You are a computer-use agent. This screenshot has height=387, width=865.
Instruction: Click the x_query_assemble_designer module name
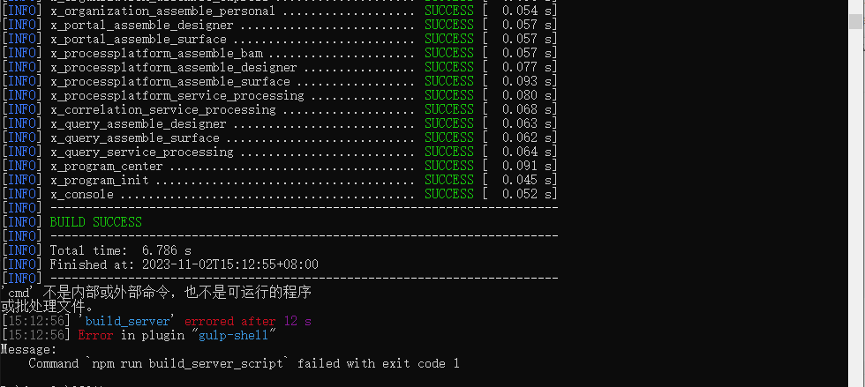[x=138, y=123]
